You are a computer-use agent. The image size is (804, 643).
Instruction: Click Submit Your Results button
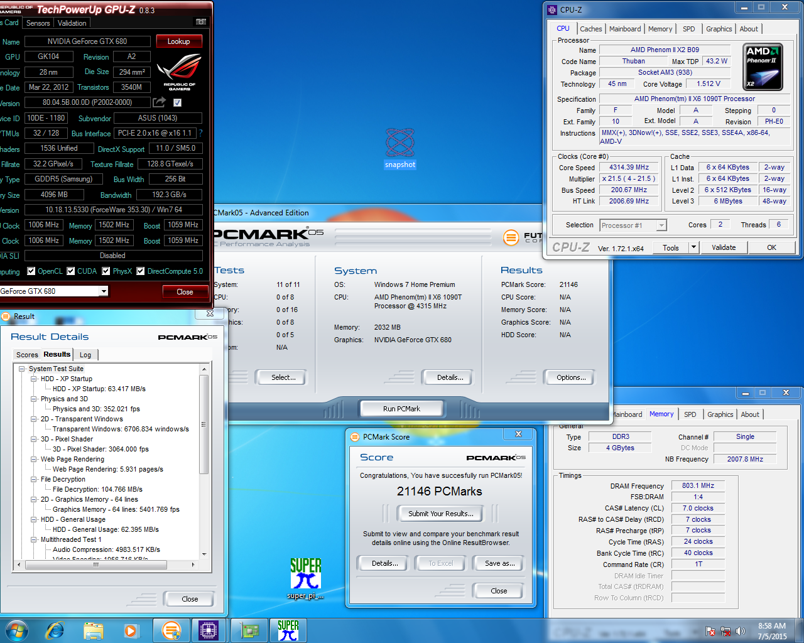[x=440, y=514]
